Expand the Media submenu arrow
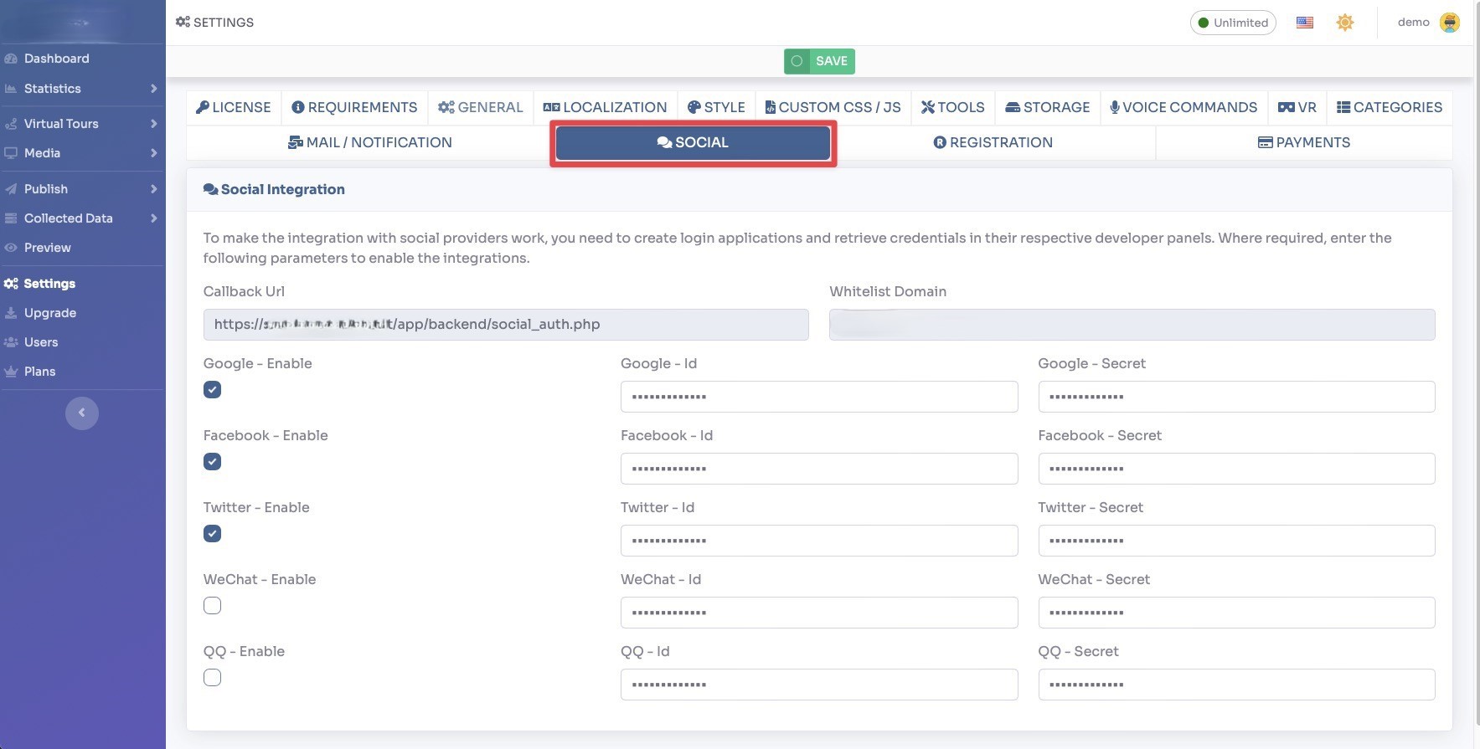The image size is (1480, 749). [153, 153]
